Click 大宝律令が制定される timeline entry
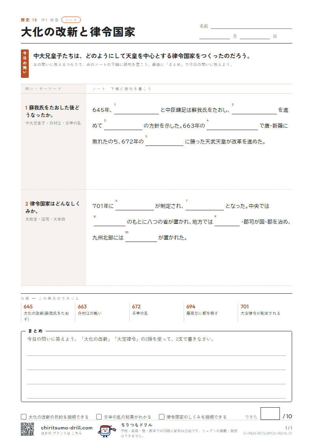The image size is (313, 444). [x=260, y=313]
